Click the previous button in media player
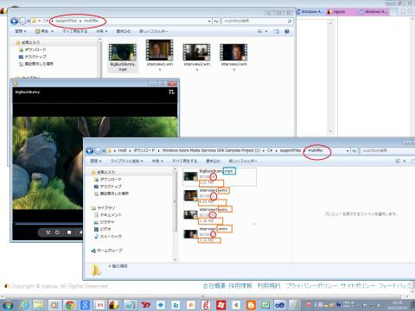 tap(80, 232)
